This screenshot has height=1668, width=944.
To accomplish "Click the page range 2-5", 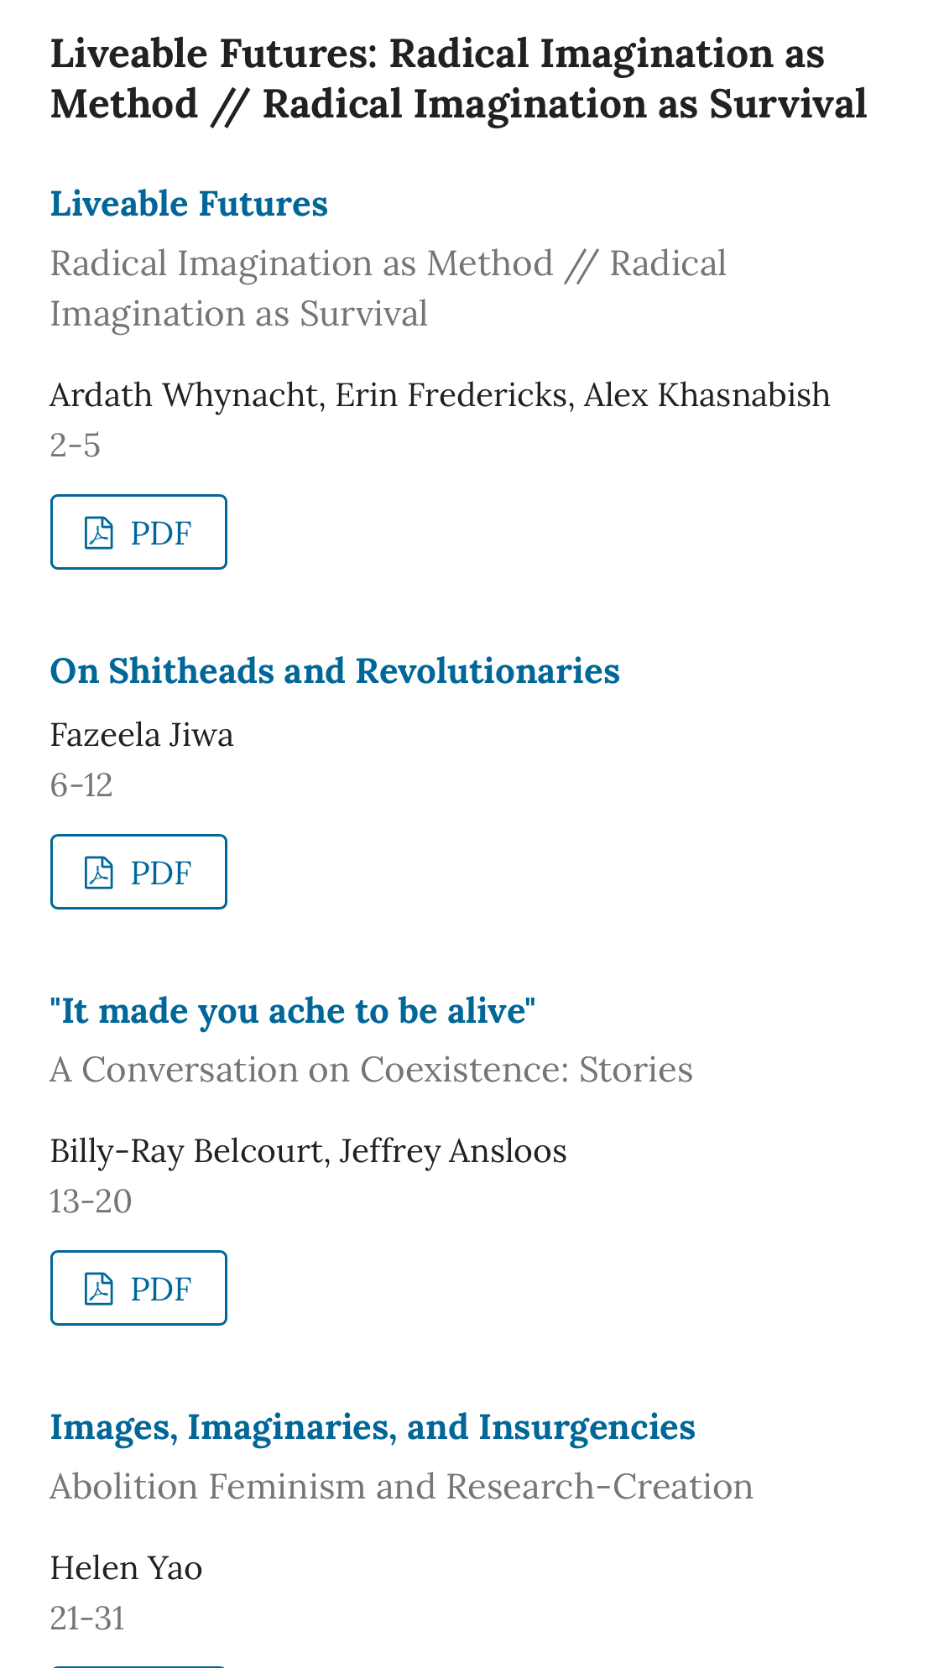I will pyautogui.click(x=76, y=446).
